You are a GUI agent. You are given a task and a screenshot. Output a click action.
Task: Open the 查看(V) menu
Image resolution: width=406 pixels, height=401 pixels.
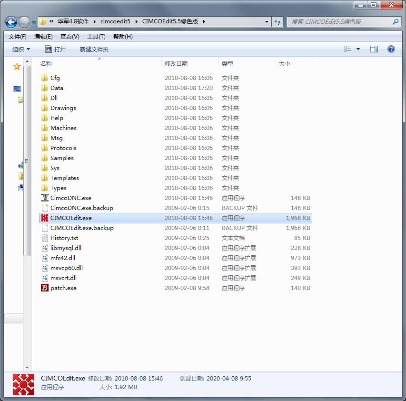pos(69,37)
